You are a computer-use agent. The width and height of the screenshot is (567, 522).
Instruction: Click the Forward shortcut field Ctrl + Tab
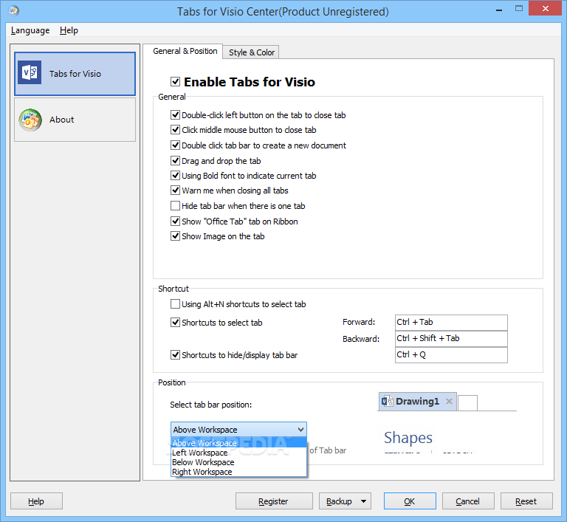[451, 323]
